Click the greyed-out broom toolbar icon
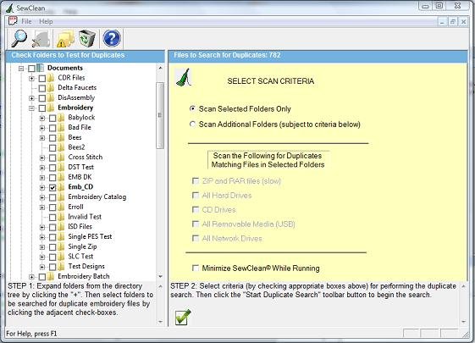 tap(41, 39)
